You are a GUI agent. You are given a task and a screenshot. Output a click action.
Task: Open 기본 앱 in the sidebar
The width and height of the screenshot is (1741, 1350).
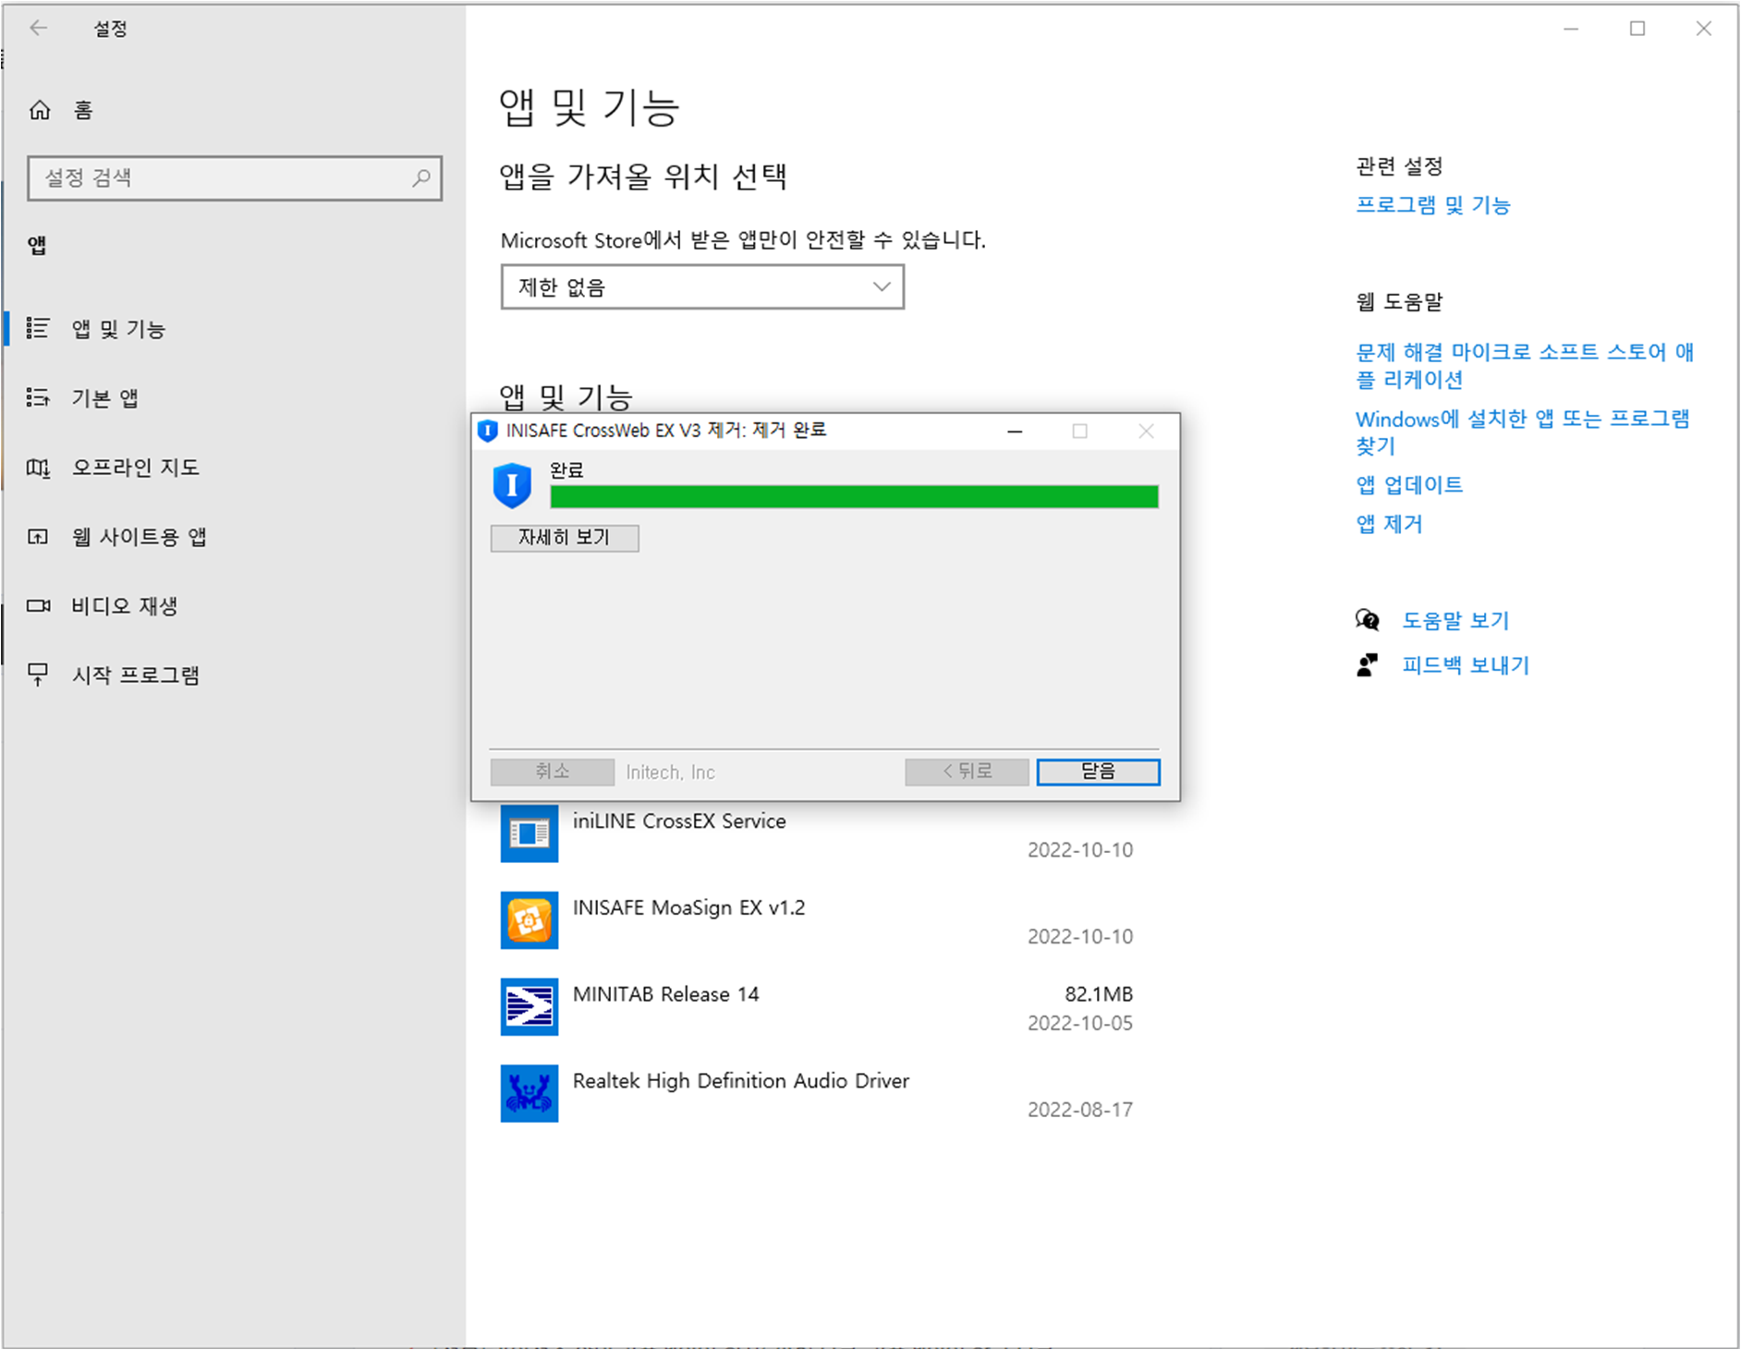[x=235, y=398]
